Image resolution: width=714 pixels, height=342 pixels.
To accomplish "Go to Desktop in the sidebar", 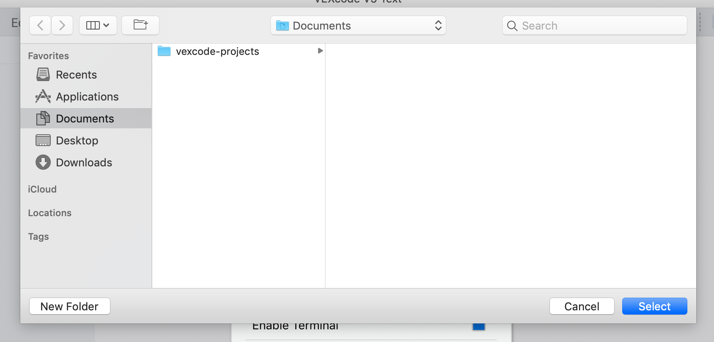I will tap(77, 141).
